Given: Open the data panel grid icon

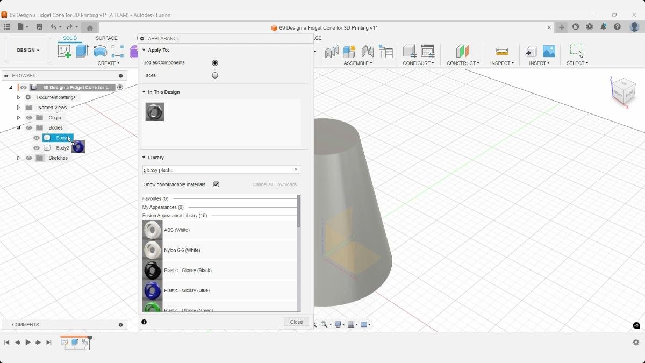Looking at the screenshot, I should tap(6, 27).
